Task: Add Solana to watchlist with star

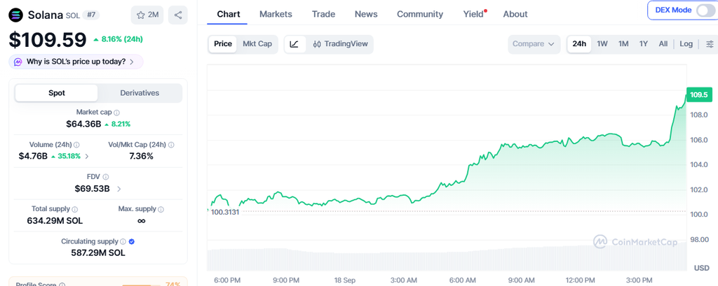Action: [x=147, y=15]
